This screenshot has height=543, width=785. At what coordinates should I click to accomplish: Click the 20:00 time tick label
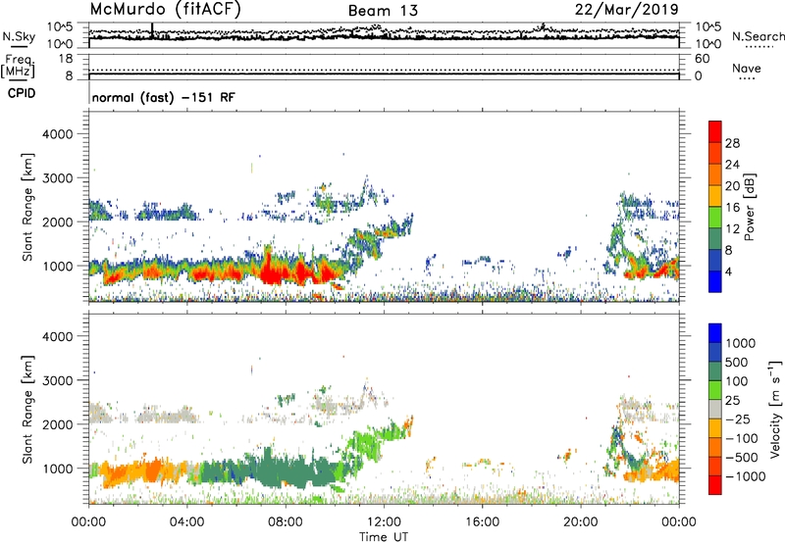coord(580,522)
